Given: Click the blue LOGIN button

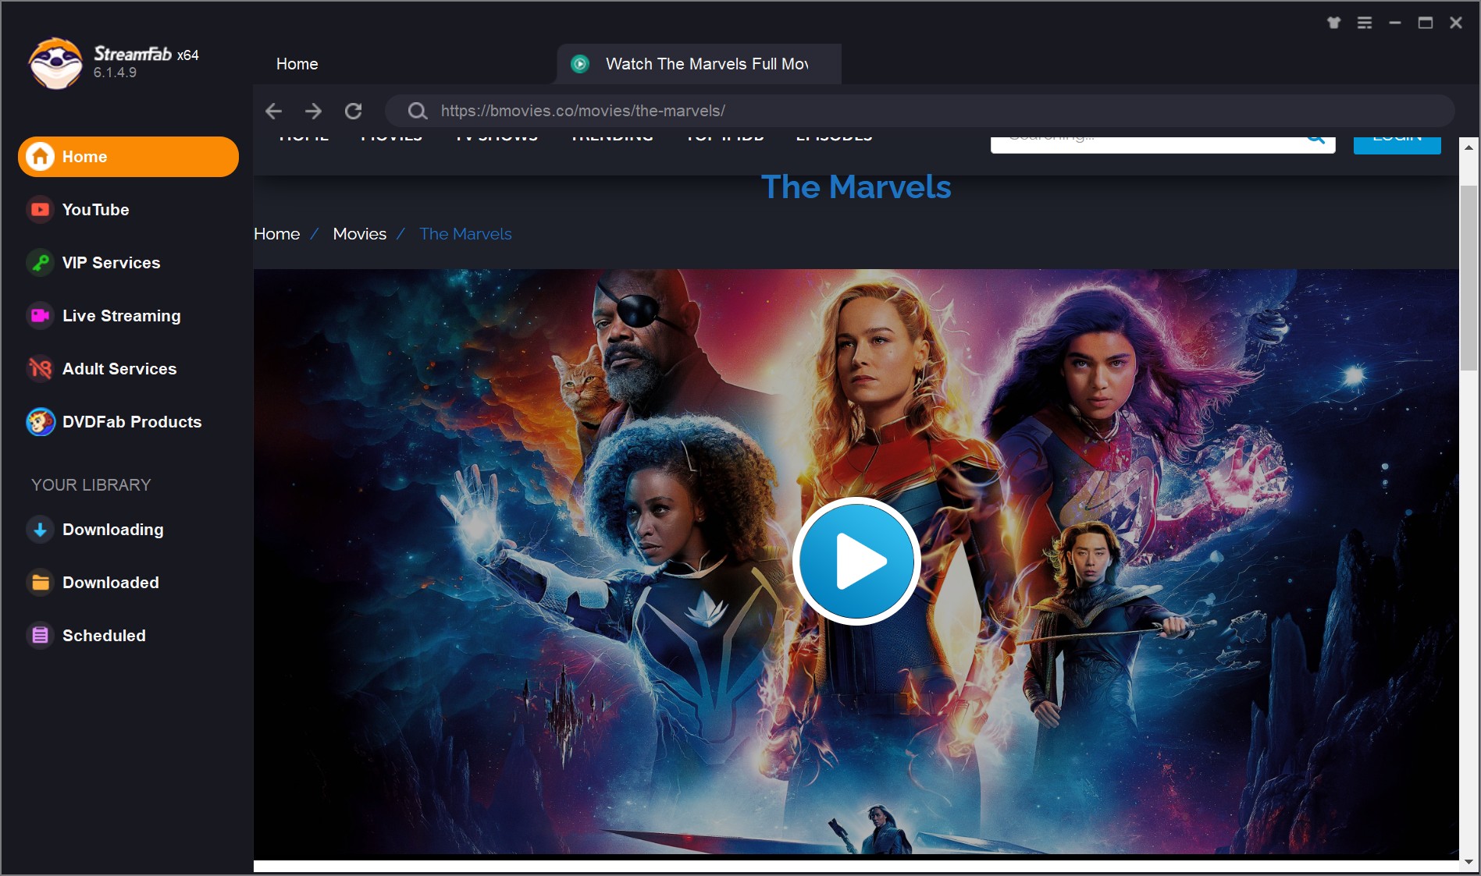Looking at the screenshot, I should coord(1397,145).
